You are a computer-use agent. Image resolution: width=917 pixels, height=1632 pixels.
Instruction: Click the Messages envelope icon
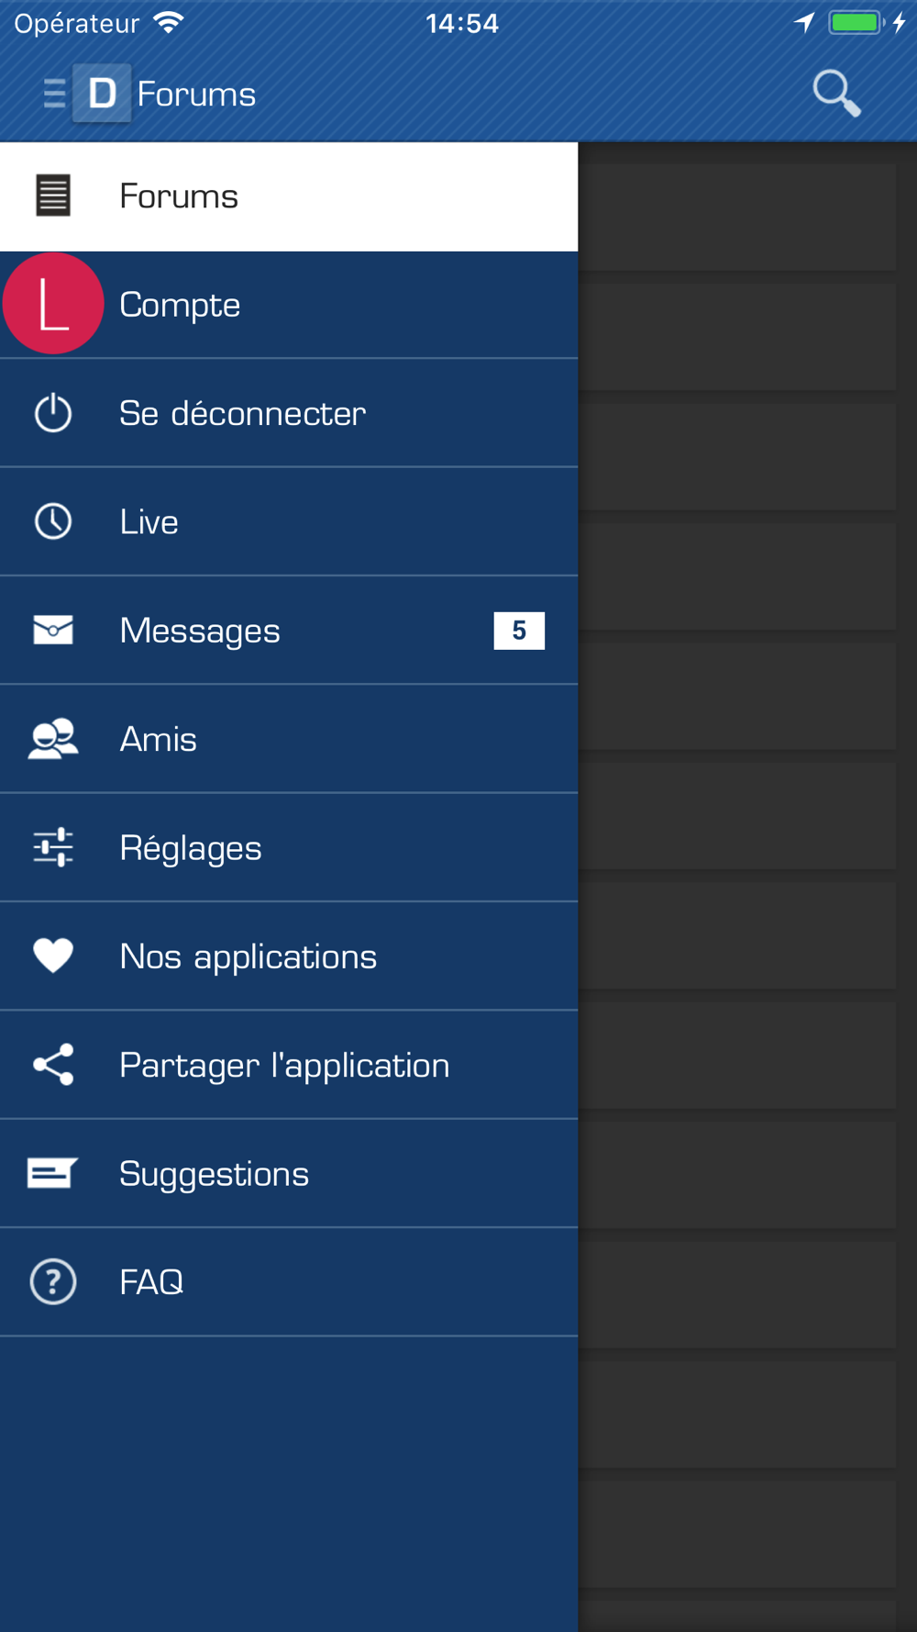point(53,630)
